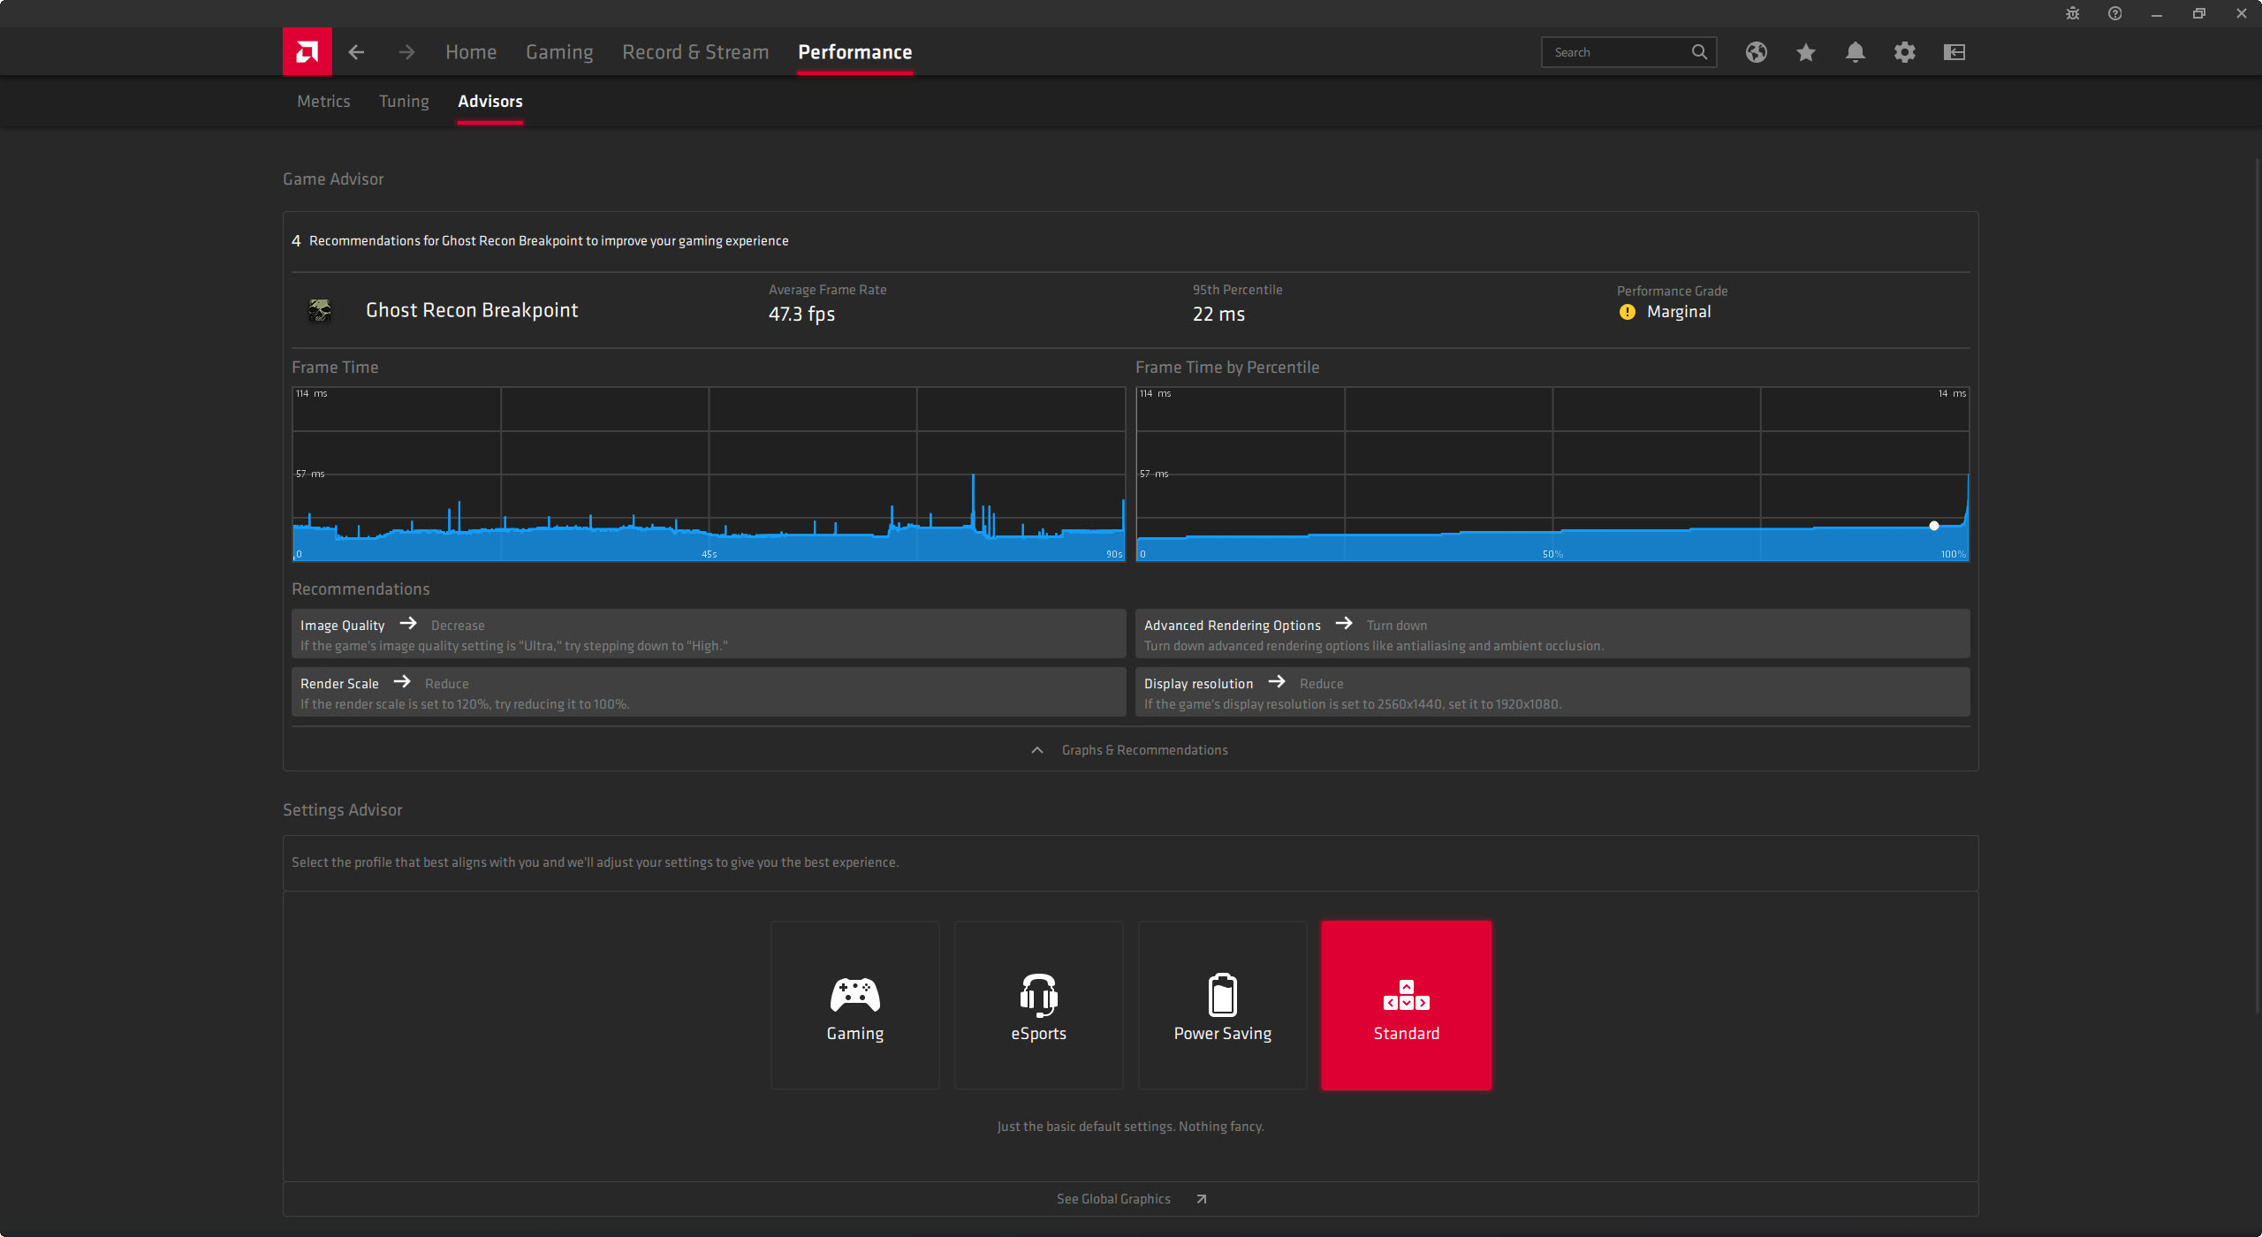Click the Frame Time by Percentile heading

[x=1227, y=368]
